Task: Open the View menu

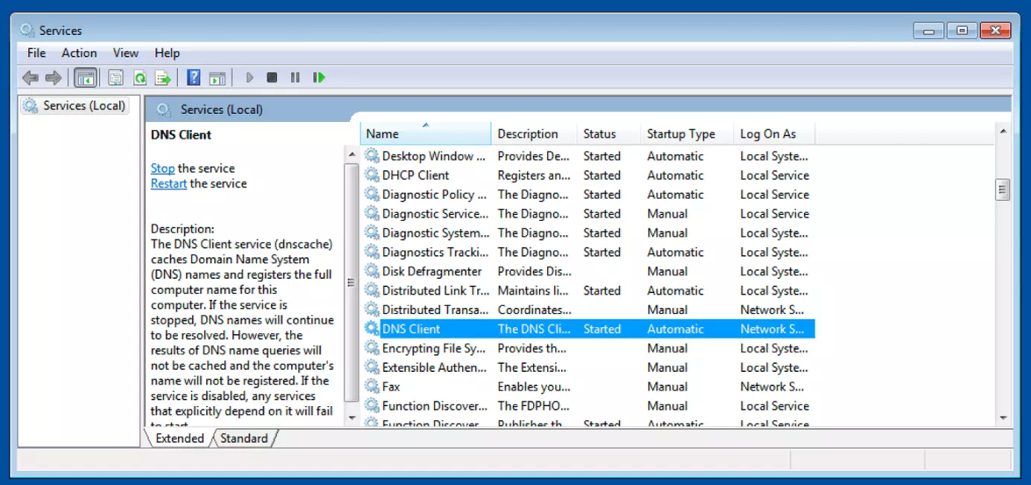Action: (125, 53)
